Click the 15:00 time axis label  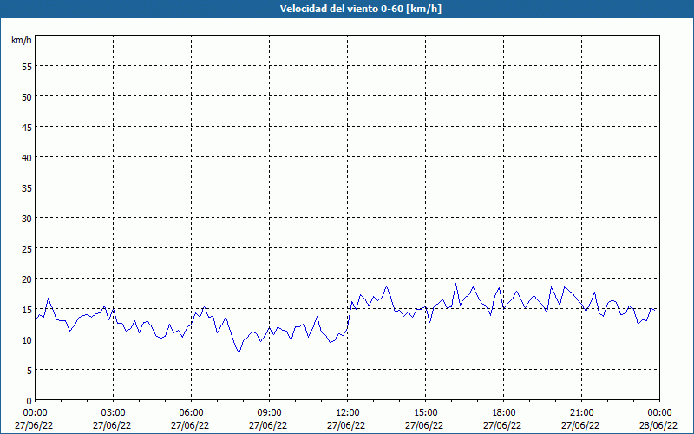(425, 412)
